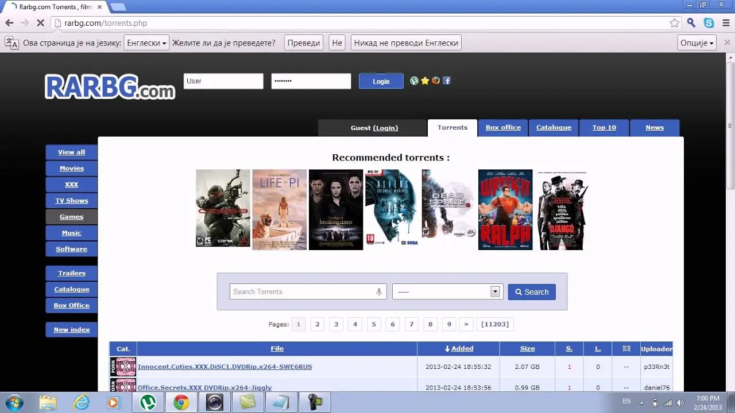Click the microphone icon in search field
735x413 pixels.
379,292
